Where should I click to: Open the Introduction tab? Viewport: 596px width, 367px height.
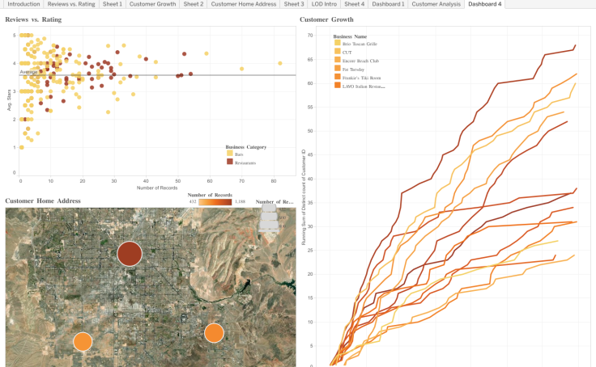[23, 4]
